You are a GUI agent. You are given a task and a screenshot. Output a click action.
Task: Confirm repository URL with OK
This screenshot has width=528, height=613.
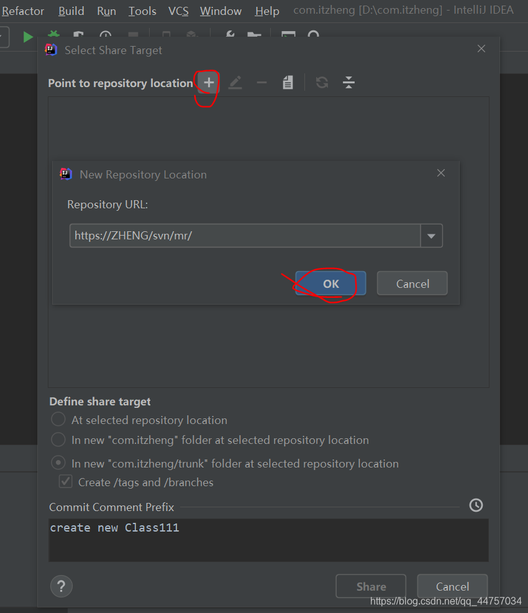[x=330, y=283]
